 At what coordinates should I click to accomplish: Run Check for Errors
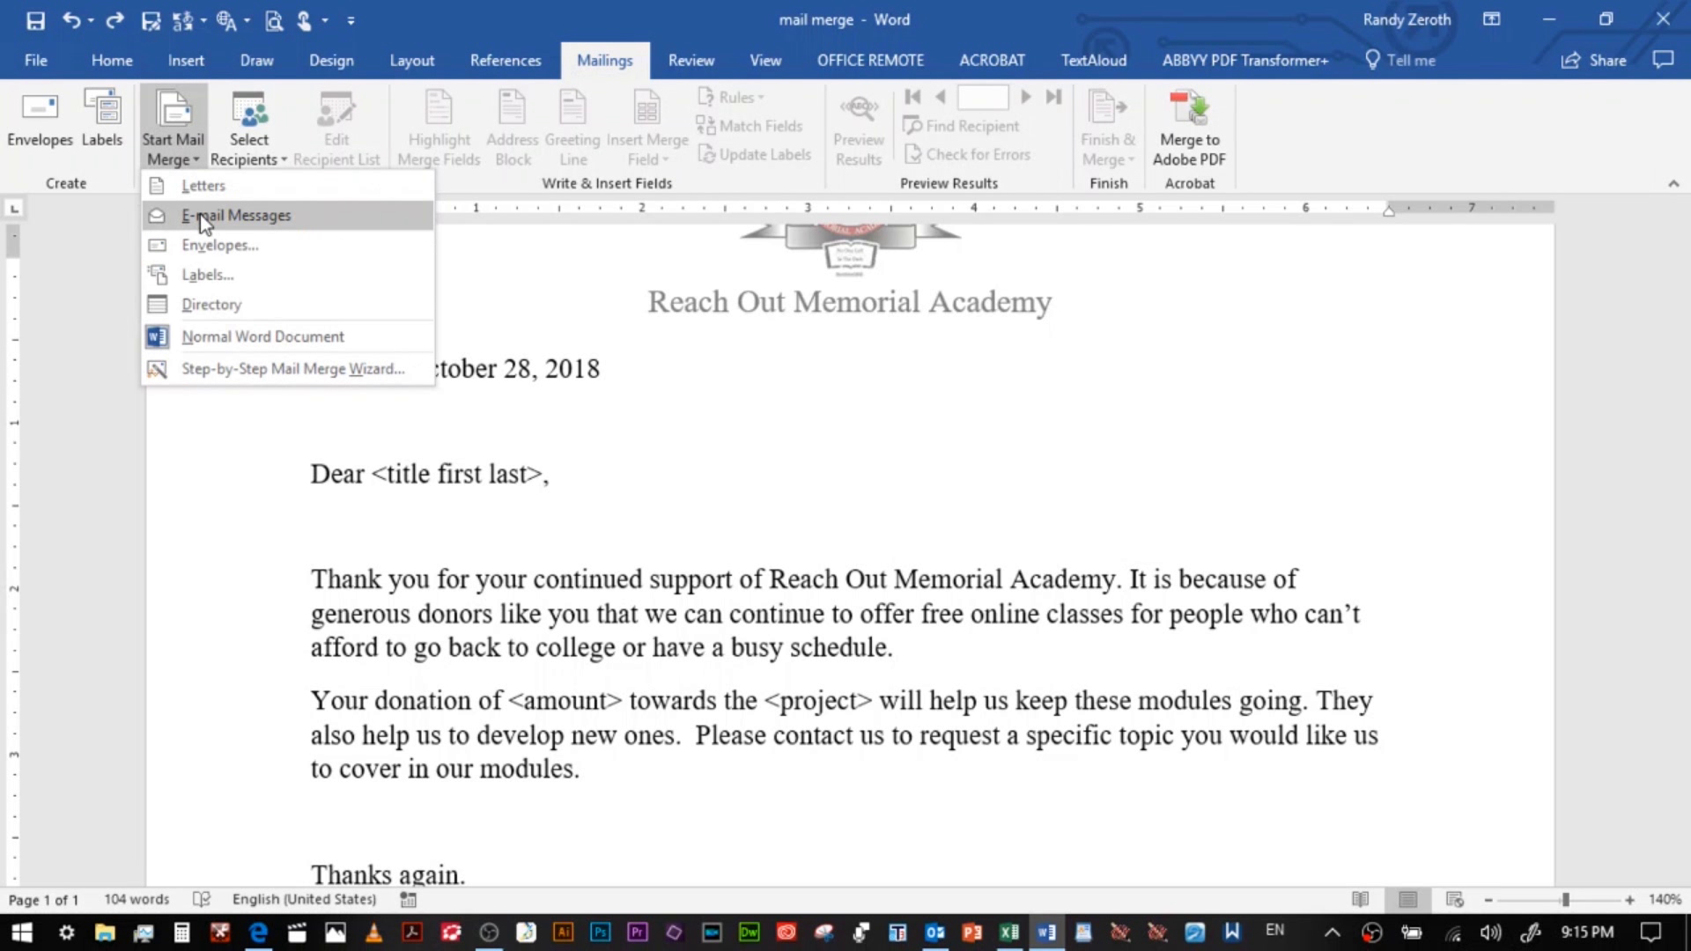coord(968,154)
